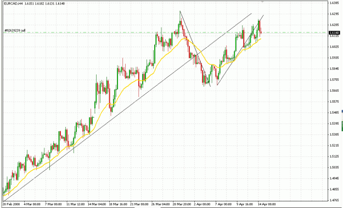
Task: Click the 14 Mar 04:00 time label
Action: click(97, 204)
